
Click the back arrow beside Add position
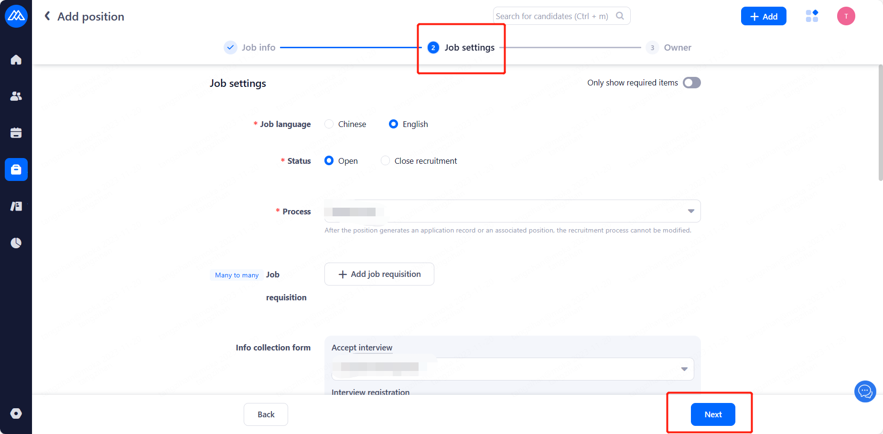47,16
